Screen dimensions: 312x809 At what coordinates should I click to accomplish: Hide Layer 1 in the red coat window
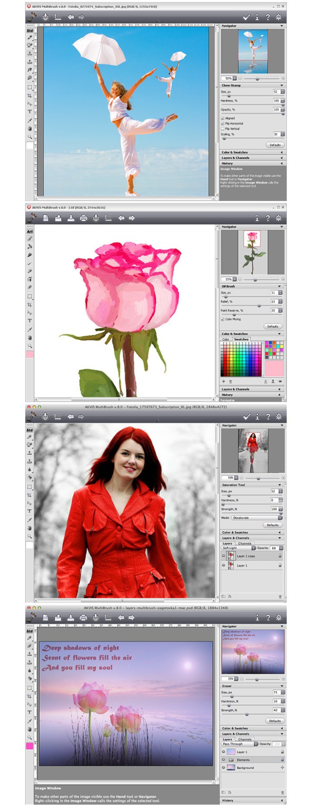224,565
